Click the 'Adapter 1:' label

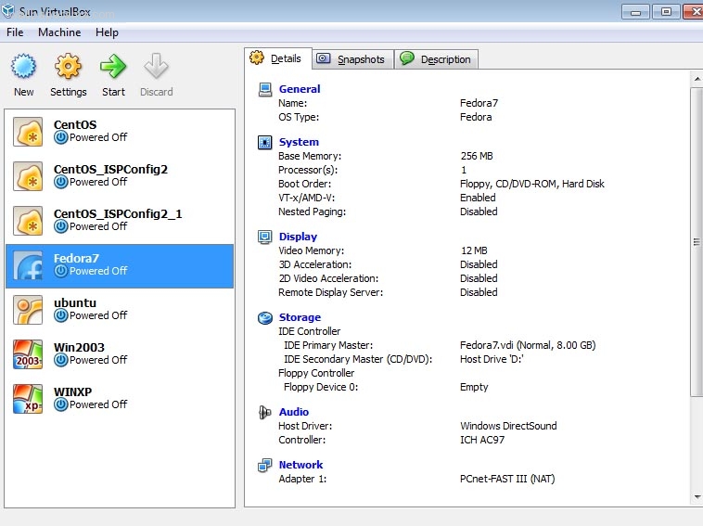(x=302, y=479)
